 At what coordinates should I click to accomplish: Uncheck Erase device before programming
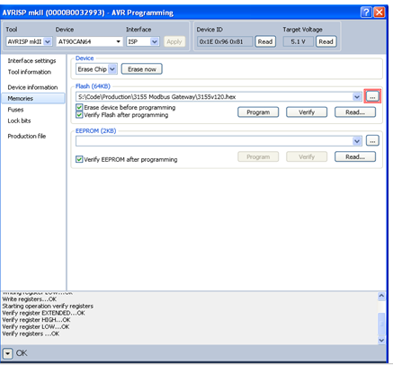pos(79,107)
